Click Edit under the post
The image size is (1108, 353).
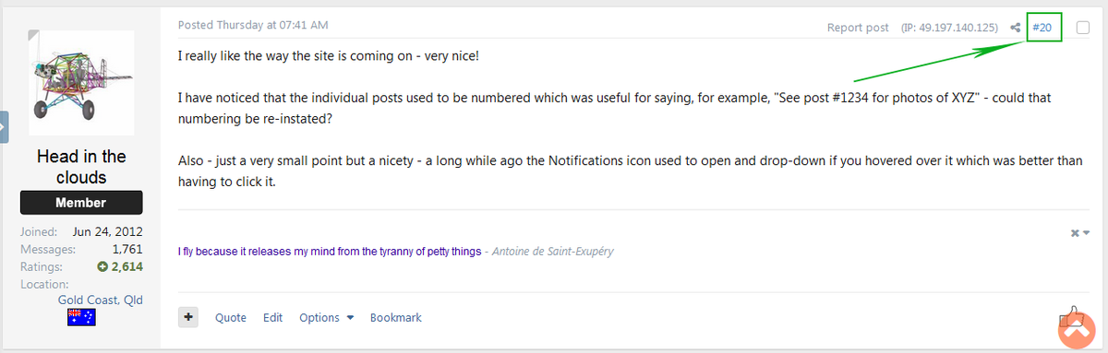[272, 317]
